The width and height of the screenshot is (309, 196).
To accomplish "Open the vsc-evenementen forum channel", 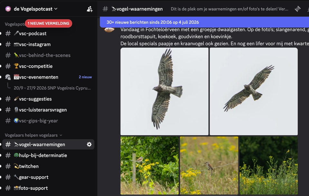I will point(48,77).
